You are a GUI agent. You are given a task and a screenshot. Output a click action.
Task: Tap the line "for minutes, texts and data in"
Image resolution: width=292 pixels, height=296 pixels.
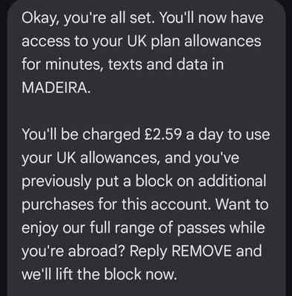pyautogui.click(x=122, y=64)
